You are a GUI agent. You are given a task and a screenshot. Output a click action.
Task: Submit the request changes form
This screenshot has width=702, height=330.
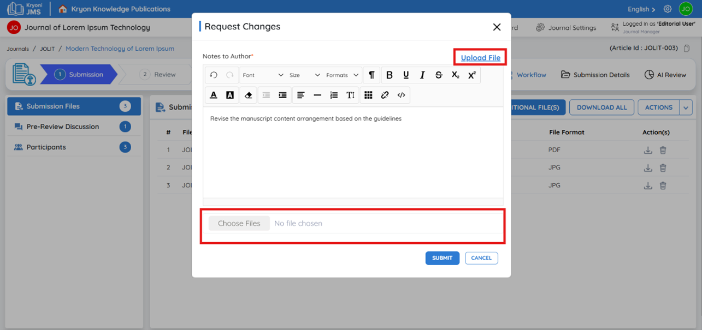[442, 258]
